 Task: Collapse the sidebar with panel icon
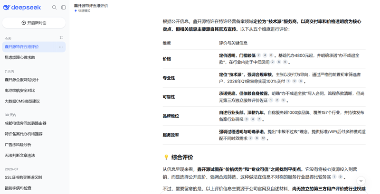64,8
